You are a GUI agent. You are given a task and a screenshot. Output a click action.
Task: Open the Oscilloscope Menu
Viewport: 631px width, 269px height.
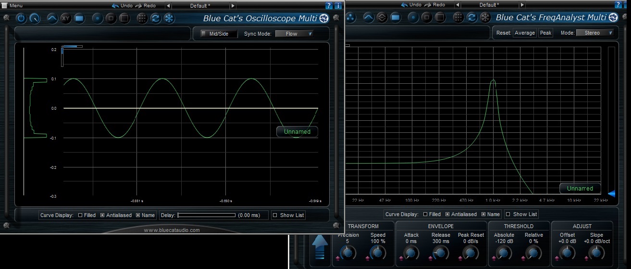tap(12, 5)
